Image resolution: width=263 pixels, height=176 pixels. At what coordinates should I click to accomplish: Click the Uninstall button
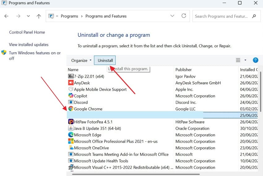click(x=105, y=60)
